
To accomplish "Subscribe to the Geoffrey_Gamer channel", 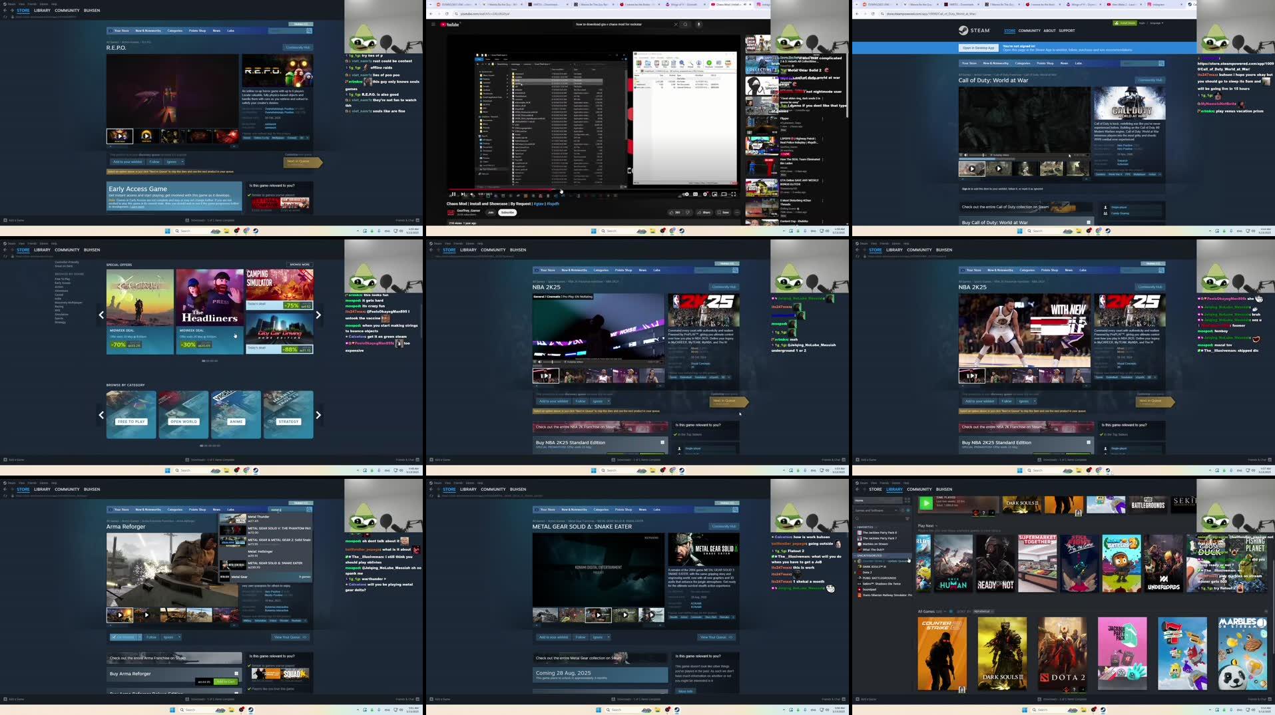I will (x=507, y=212).
